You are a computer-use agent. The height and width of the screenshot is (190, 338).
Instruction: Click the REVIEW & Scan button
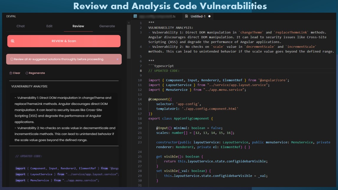(x=64, y=41)
